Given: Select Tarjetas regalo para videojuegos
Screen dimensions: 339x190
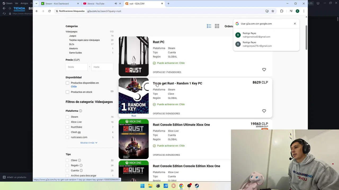Looking at the screenshot, I should click(84, 40).
